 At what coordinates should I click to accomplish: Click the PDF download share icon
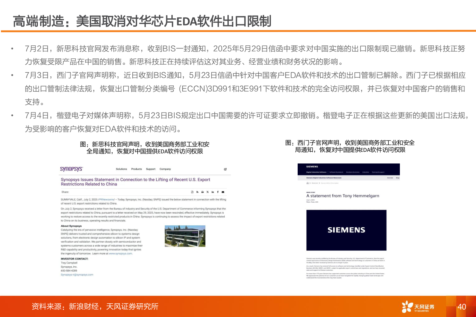pyautogui.click(x=192, y=192)
